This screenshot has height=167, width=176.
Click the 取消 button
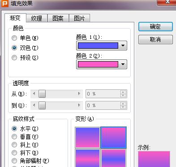155,39
